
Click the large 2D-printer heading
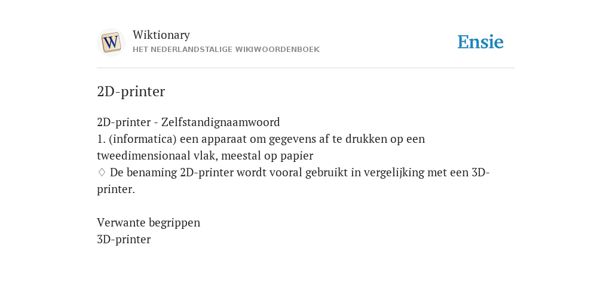131,91
